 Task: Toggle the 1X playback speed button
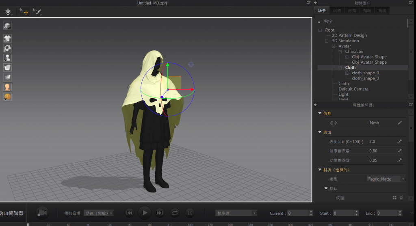coord(190,213)
